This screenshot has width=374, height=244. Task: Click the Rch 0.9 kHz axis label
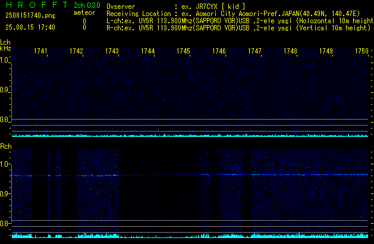pyautogui.click(x=4, y=193)
